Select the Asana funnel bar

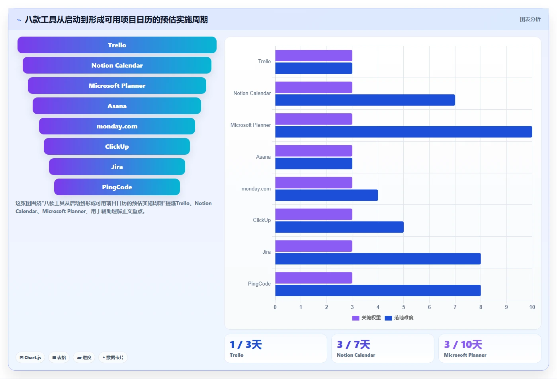click(117, 106)
